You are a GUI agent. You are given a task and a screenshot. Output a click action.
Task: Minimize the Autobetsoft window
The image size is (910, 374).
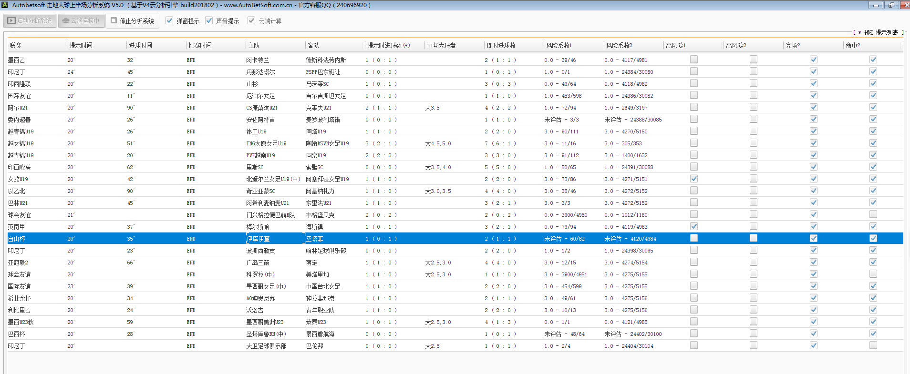click(x=875, y=5)
